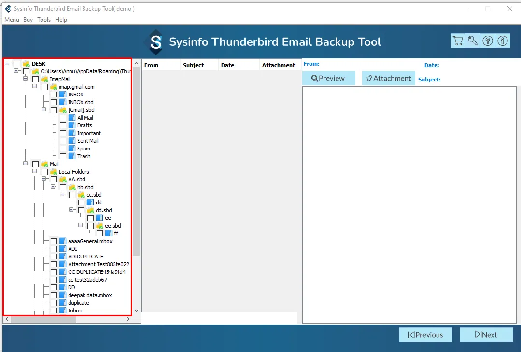
Task: Click the aaaaGeneral.mbox file icon
Action: point(63,241)
